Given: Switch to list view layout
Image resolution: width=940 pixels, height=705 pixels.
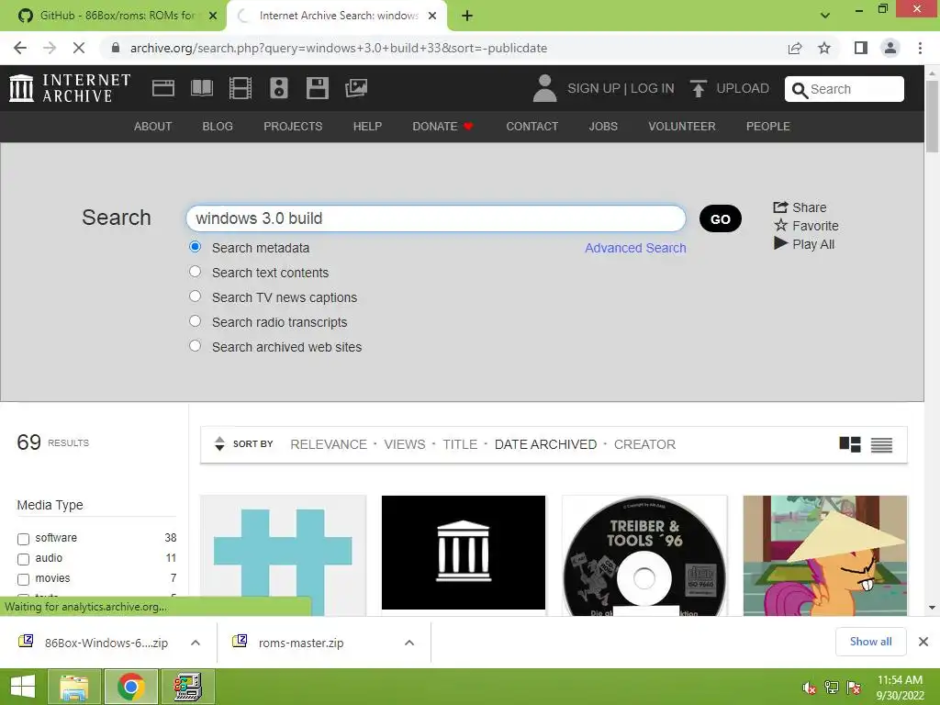Looking at the screenshot, I should click(881, 445).
